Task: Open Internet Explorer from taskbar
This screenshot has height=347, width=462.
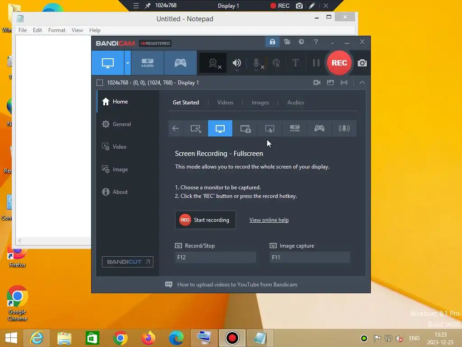Action: click(37, 338)
